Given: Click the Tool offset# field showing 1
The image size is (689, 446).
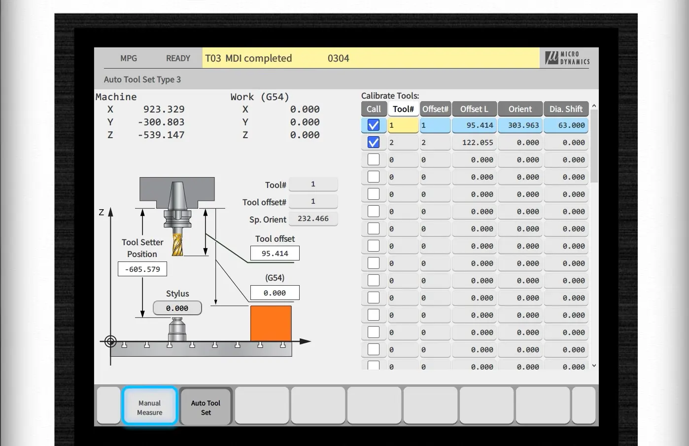Looking at the screenshot, I should pos(313,201).
